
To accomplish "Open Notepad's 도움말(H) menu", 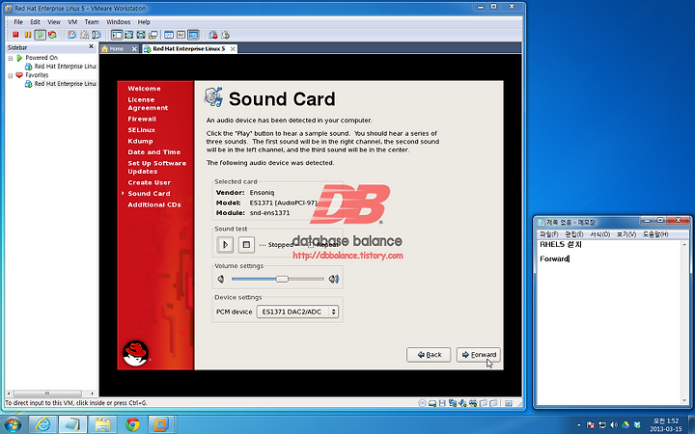I will tap(655, 234).
